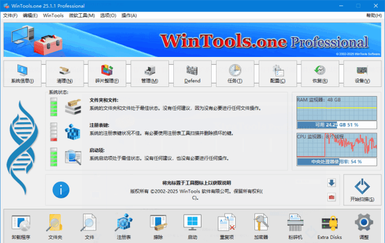Open the 恢复(R) restore tool
Viewport: 385px width, 243px height.
pos(320,73)
